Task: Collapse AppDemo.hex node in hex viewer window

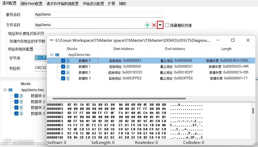Action: point(52,55)
